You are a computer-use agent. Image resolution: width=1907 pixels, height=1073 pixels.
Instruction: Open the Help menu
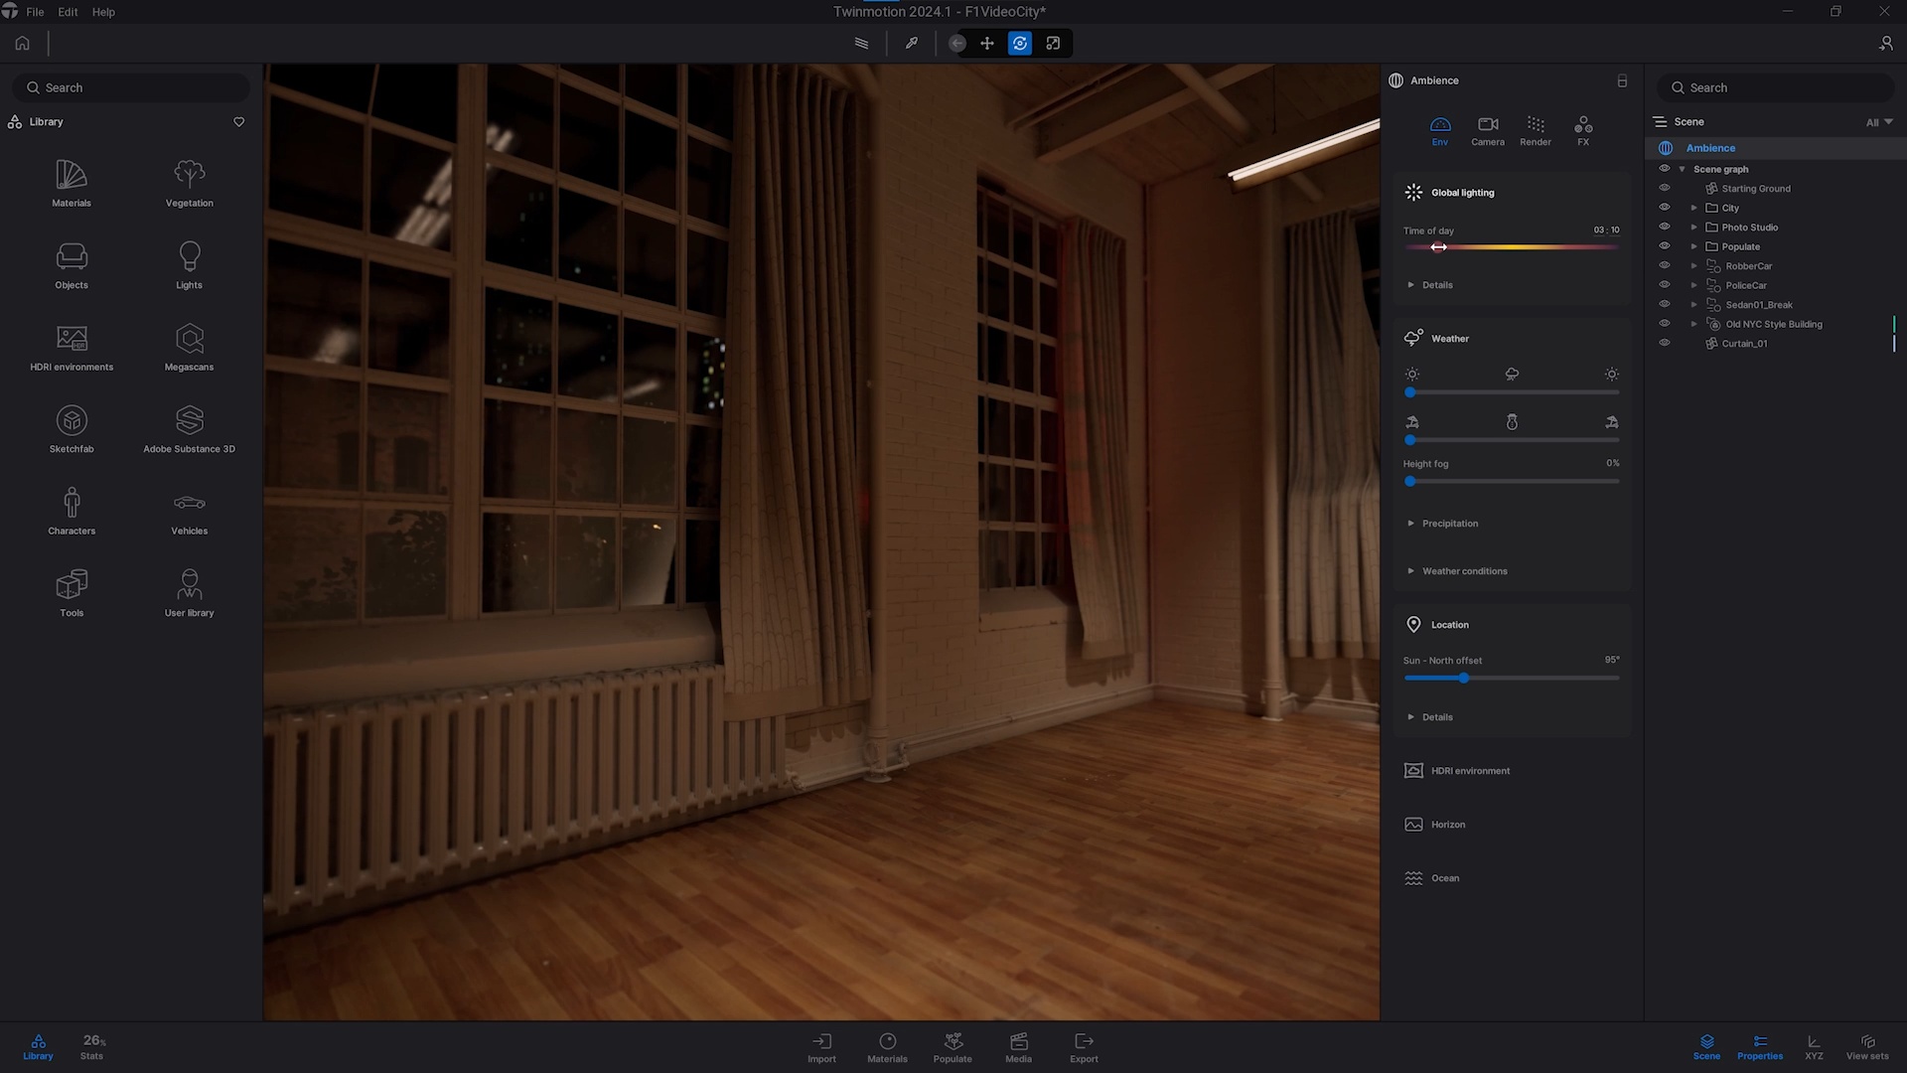pos(103,12)
